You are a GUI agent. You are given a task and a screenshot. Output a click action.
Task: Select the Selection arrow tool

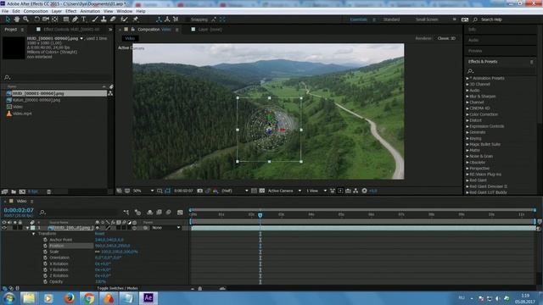8,19
